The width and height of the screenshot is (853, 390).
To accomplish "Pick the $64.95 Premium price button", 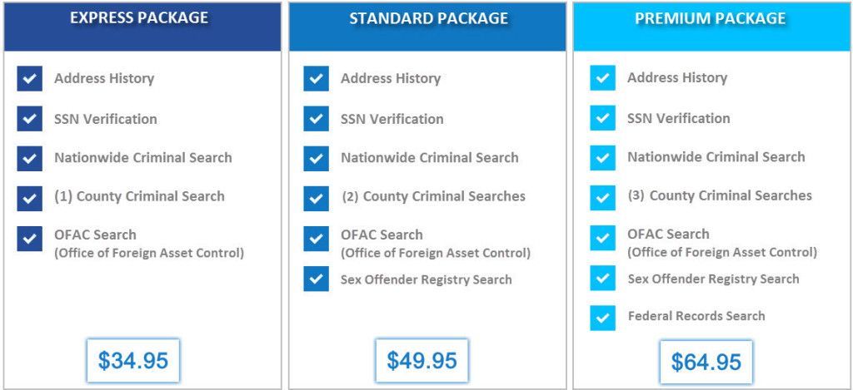I will (x=706, y=362).
